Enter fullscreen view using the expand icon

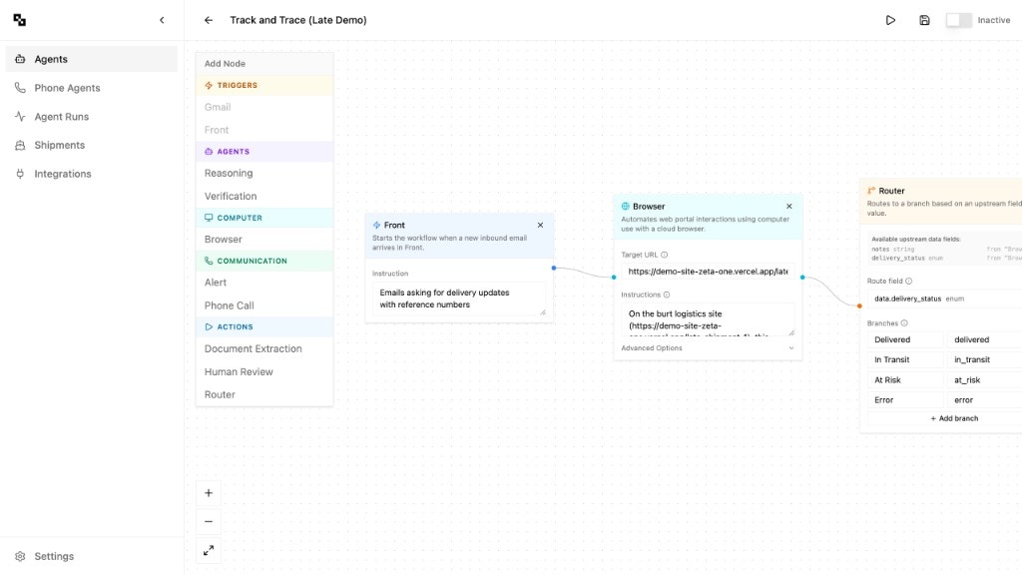tap(209, 549)
